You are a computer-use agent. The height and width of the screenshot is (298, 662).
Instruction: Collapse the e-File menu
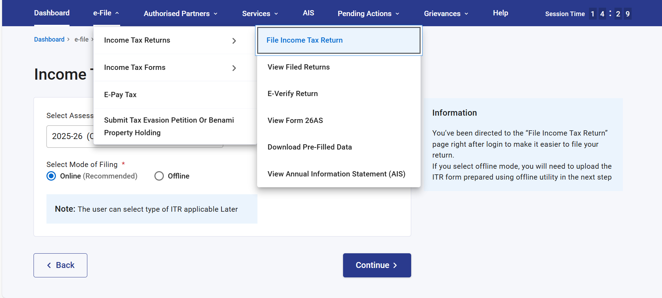pos(106,13)
